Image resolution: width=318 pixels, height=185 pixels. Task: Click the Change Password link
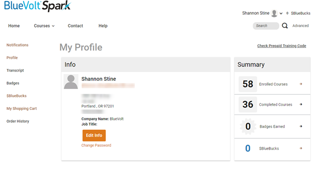click(x=96, y=145)
